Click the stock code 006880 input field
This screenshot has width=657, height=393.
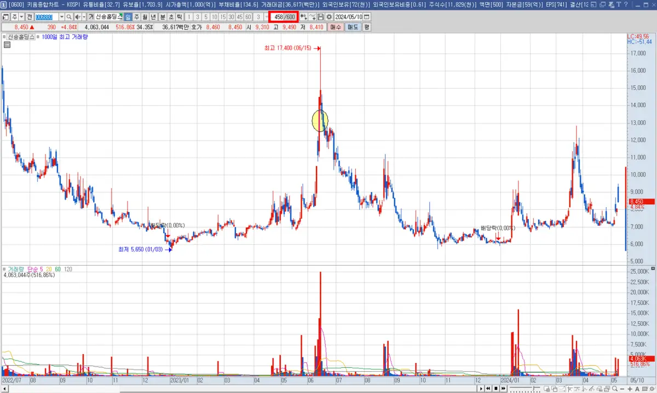[x=47, y=17]
